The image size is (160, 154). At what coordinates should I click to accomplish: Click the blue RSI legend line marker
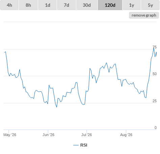point(76,145)
